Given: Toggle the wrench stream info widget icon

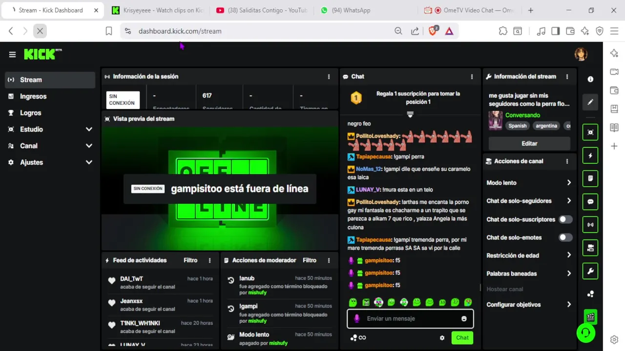Looking at the screenshot, I should (590, 271).
